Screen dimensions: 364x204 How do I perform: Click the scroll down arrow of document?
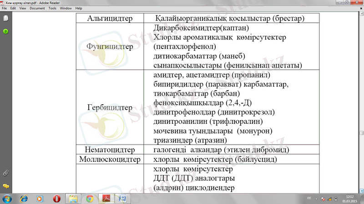pos(362,191)
